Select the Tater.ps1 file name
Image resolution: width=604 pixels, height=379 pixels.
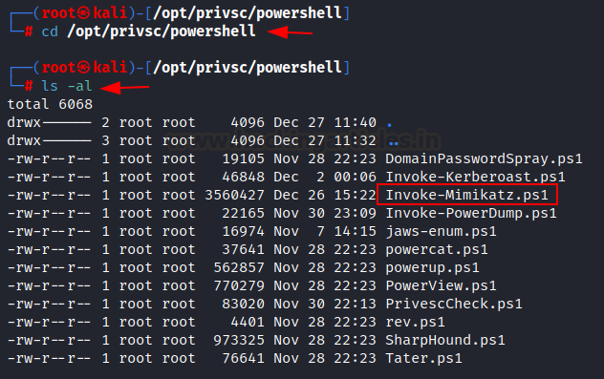[423, 358]
